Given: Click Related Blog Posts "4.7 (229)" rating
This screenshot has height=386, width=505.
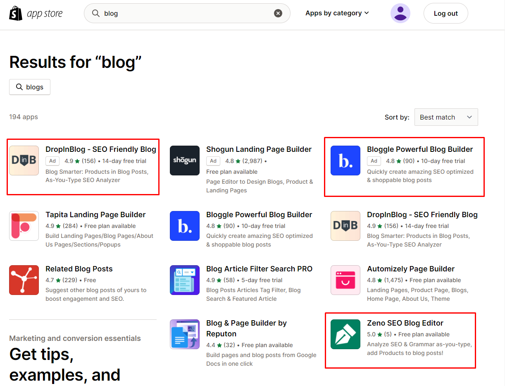Looking at the screenshot, I should pos(62,280).
